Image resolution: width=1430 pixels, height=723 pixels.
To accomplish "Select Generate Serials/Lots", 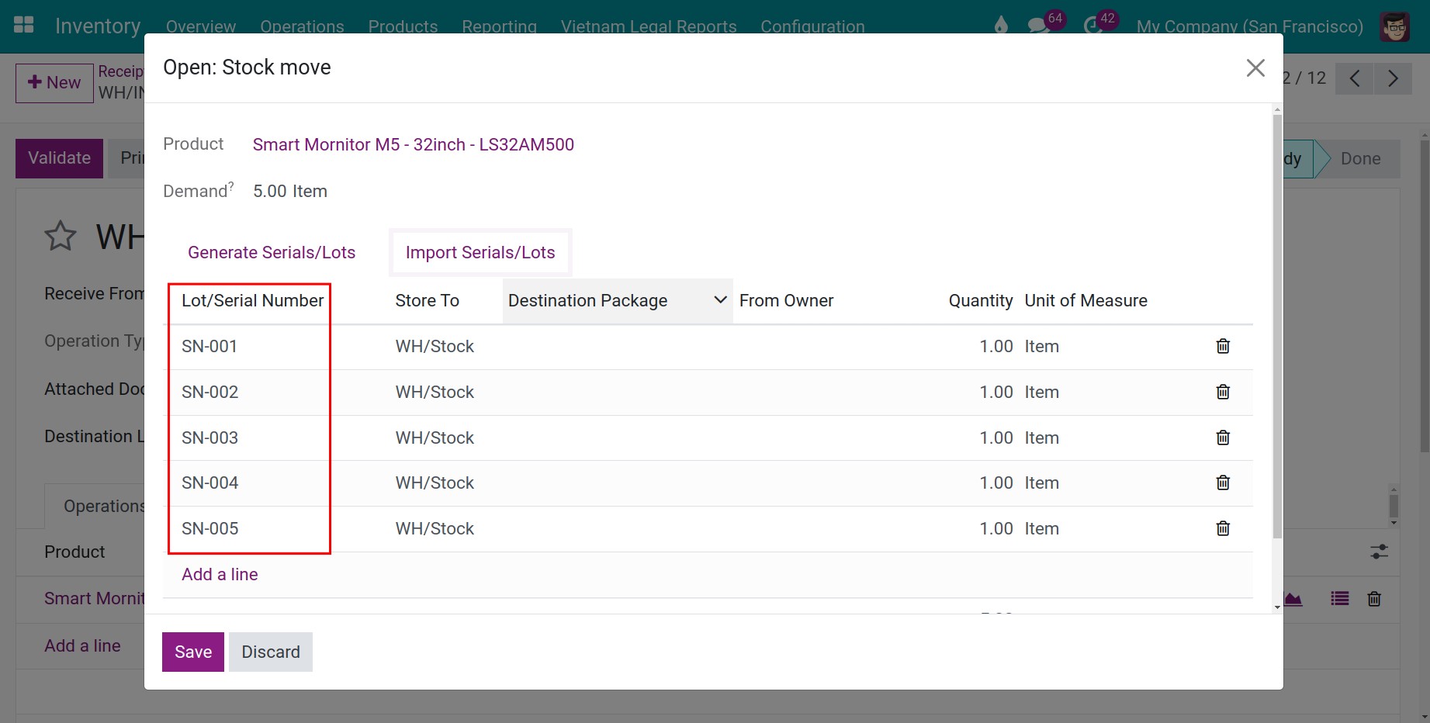I will click(x=272, y=252).
